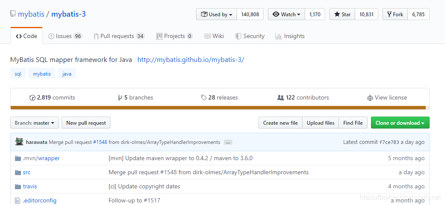Open the Security tab
The width and height of the screenshot is (445, 205).
(x=250, y=36)
